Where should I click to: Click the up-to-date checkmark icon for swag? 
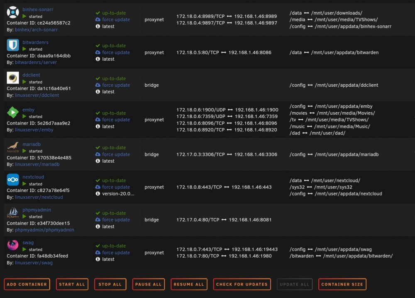point(98,246)
